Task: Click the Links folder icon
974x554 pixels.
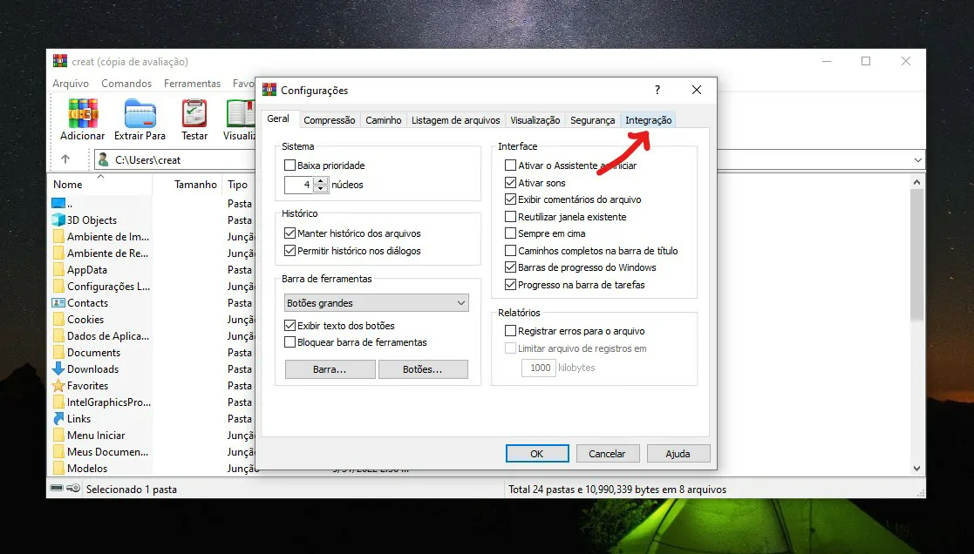Action: coord(58,418)
